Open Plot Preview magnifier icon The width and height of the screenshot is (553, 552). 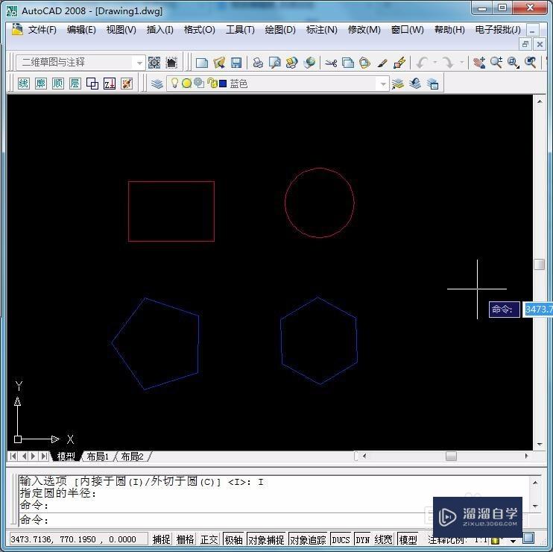(275, 63)
